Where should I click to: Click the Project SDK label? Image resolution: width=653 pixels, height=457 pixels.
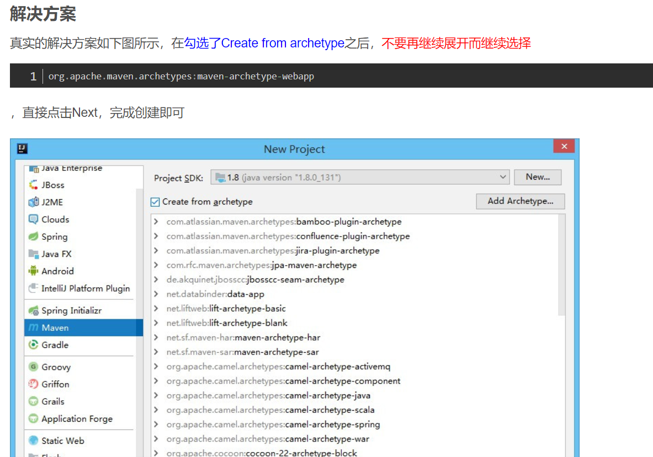click(x=179, y=178)
